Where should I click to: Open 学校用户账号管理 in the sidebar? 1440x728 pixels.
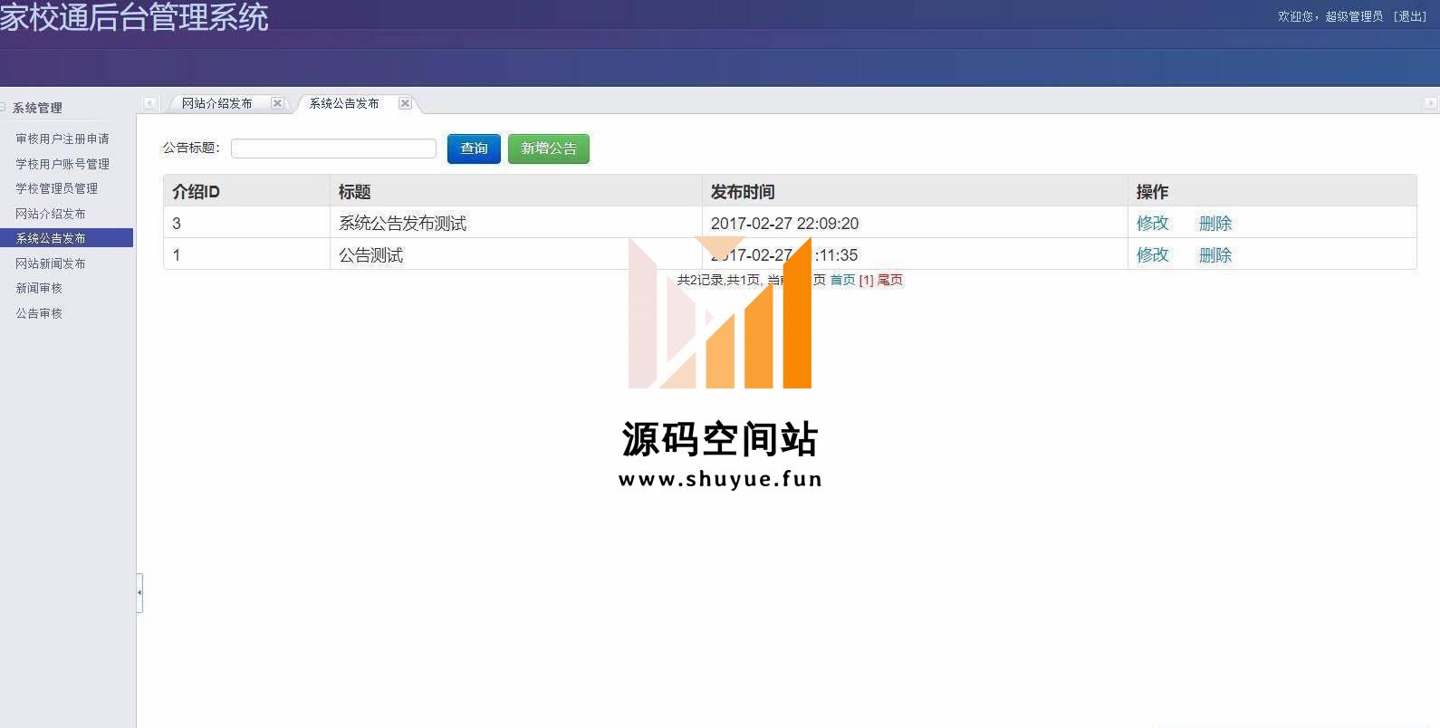click(62, 164)
